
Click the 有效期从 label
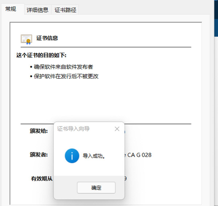(42, 178)
